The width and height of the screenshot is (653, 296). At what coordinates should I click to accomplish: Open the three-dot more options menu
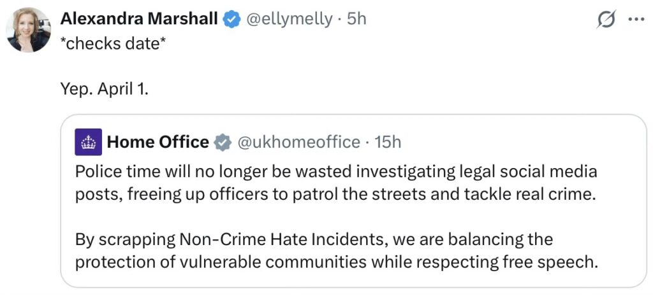(636, 20)
